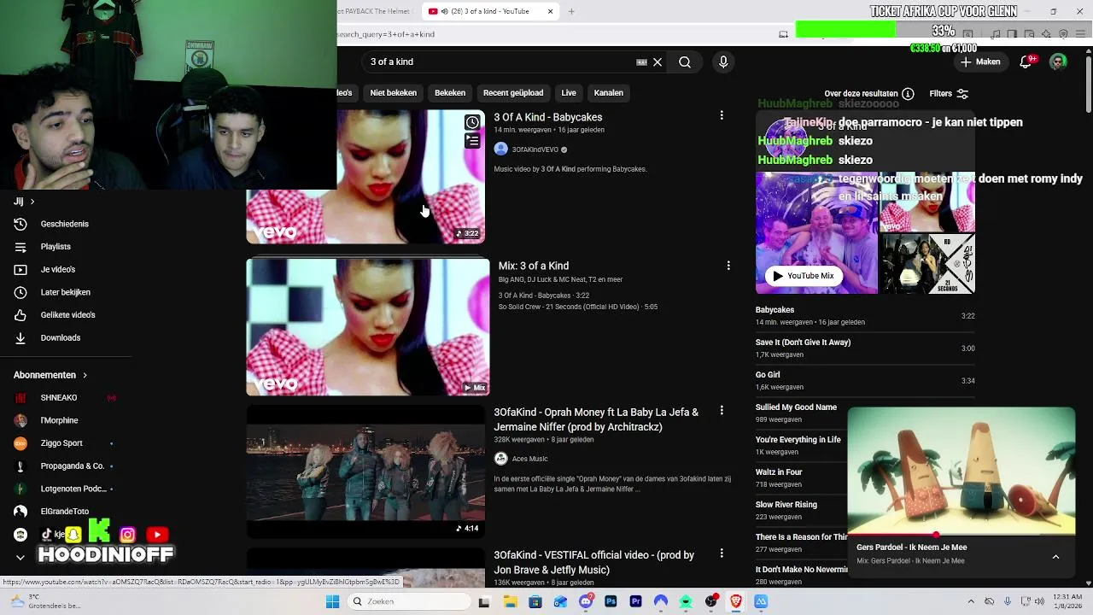Show hidden system tray icons chevron
The width and height of the screenshot is (1093, 615).
pyautogui.click(x=971, y=601)
